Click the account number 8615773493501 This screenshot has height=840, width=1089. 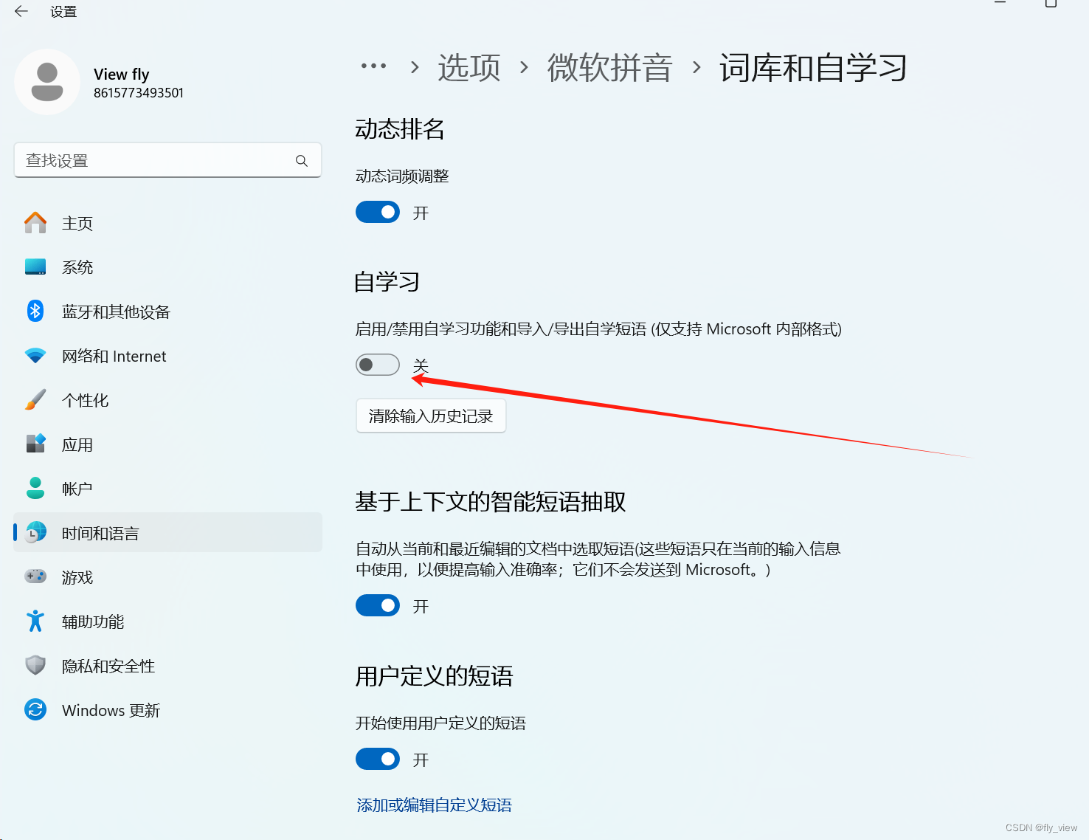point(139,93)
